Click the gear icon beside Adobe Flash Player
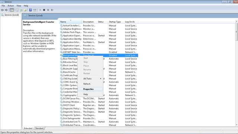 [x=61, y=32]
